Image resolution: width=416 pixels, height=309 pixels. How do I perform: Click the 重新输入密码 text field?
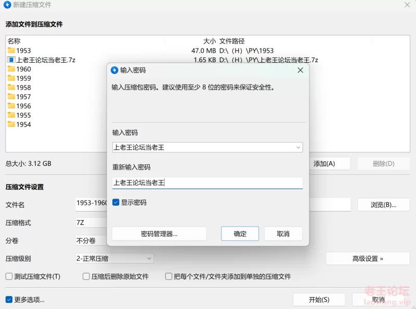point(207,182)
